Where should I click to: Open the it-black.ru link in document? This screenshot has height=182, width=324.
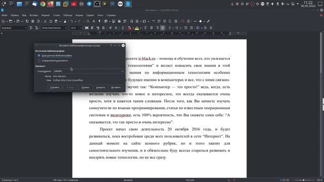coord(147,59)
